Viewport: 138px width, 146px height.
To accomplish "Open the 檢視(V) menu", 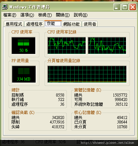I will click(45, 15).
